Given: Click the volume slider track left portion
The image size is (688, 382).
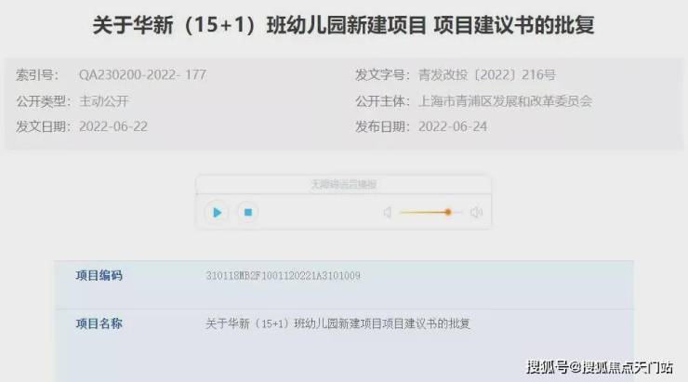Looking at the screenshot, I should click(x=422, y=212).
